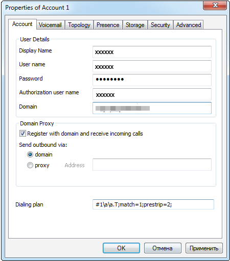Click into the Password field
230x261 pixels.
[x=152, y=80]
